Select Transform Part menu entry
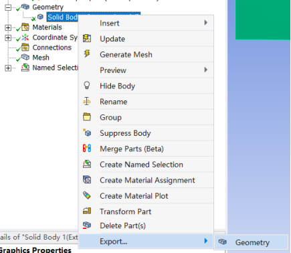Viewport: 291px width, 253px height. point(146,212)
